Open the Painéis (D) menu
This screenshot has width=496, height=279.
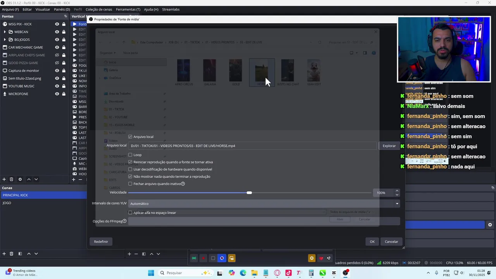click(x=62, y=9)
